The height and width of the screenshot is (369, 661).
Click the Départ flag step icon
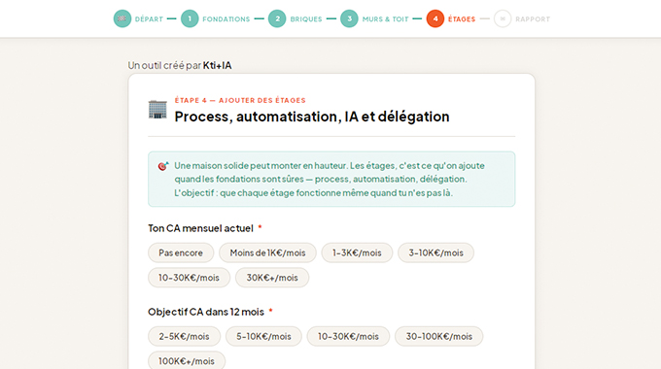[x=122, y=18]
